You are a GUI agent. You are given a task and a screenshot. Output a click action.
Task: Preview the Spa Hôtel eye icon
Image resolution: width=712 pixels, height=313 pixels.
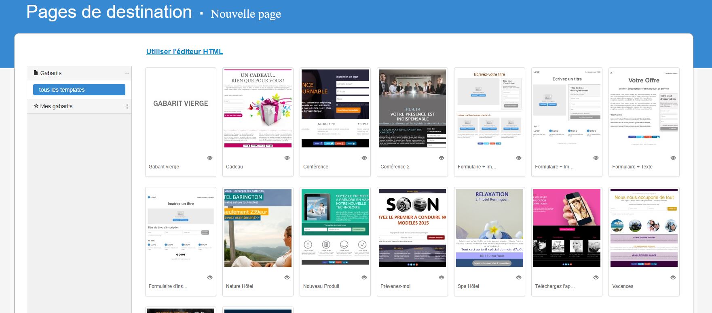519,277
